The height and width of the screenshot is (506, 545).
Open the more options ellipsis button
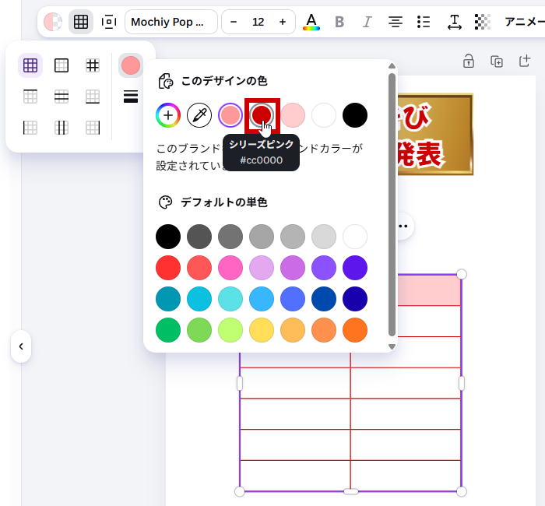tap(403, 227)
